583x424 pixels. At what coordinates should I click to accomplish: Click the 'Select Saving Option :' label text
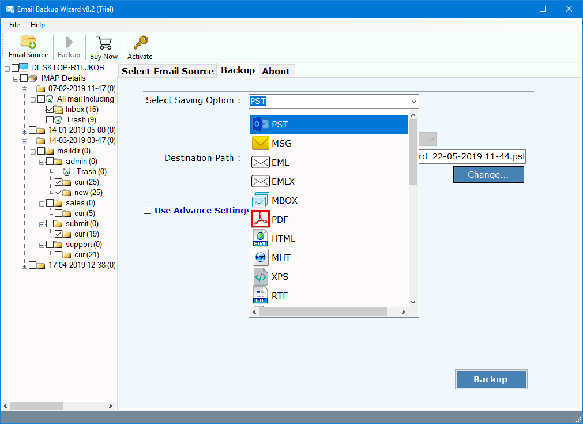coord(193,100)
